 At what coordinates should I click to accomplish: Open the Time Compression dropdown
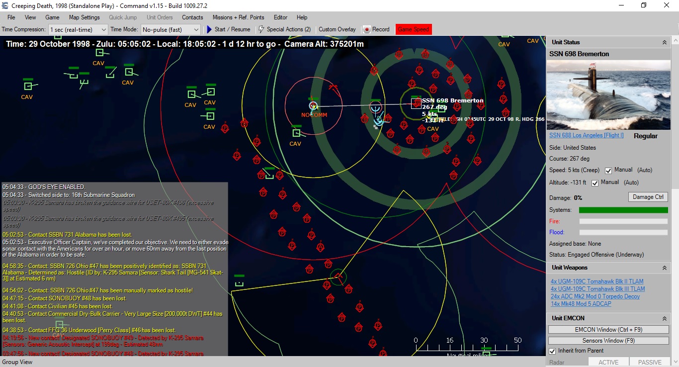(x=78, y=30)
